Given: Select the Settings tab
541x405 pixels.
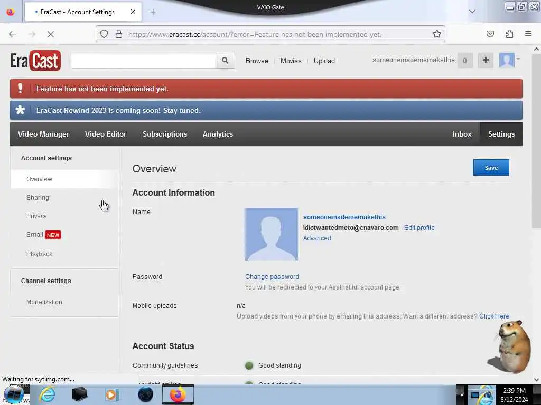Looking at the screenshot, I should 501,134.
